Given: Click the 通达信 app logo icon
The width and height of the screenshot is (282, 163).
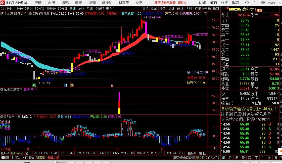Looking at the screenshot, I should click(2, 3).
